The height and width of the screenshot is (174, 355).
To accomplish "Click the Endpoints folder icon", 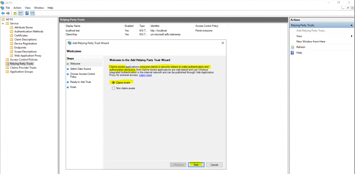I will pos(11,48).
